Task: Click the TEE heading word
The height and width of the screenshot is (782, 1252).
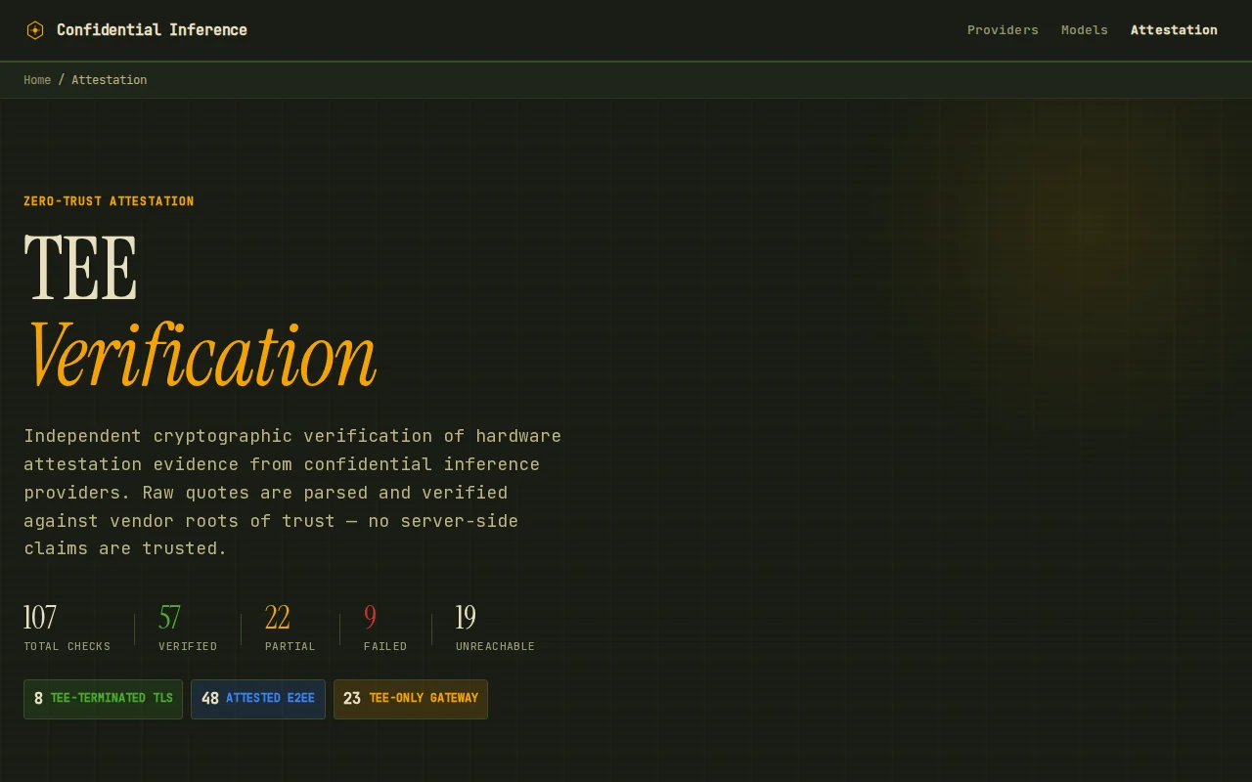Action: [80, 268]
